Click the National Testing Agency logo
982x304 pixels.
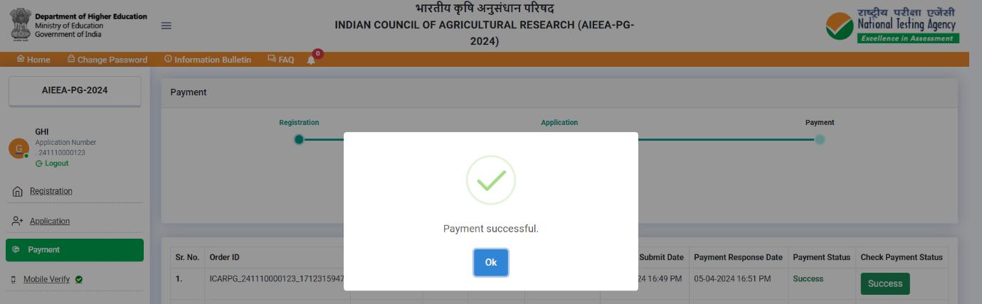pos(892,26)
